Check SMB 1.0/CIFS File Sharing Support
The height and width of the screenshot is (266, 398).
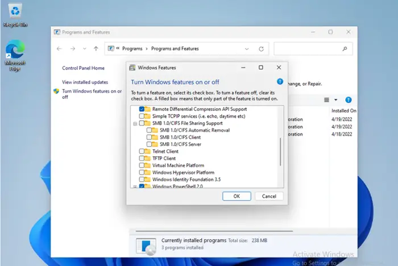click(x=142, y=123)
